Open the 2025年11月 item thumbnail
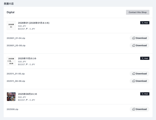The width and height of the screenshot is (156, 120). pyautogui.click(x=11, y=61)
